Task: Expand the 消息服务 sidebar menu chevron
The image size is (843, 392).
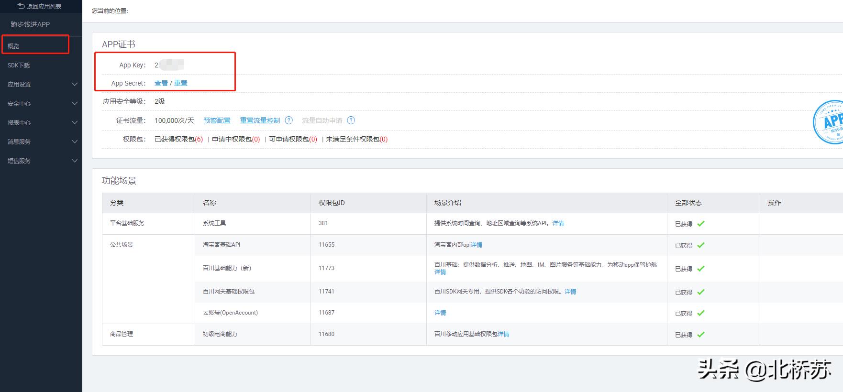Action: tap(75, 142)
